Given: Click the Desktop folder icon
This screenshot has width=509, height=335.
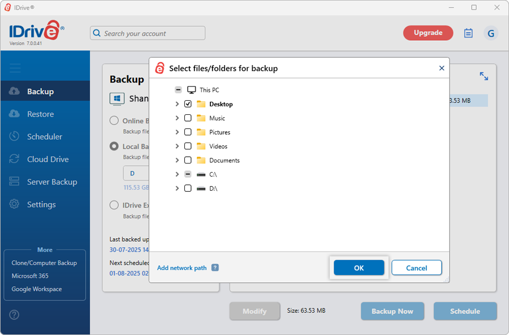Looking at the screenshot, I should click(x=201, y=104).
